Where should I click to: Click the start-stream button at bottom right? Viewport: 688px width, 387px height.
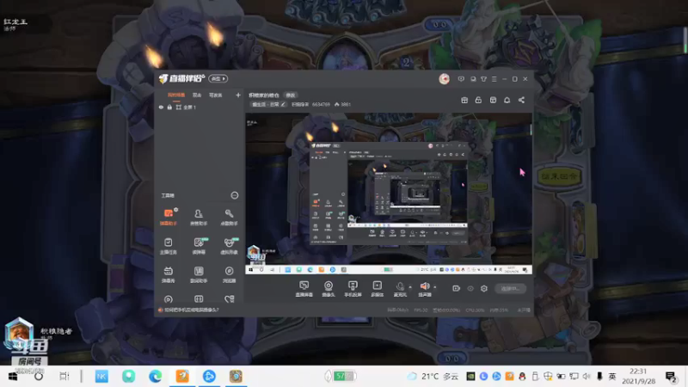[x=511, y=289]
